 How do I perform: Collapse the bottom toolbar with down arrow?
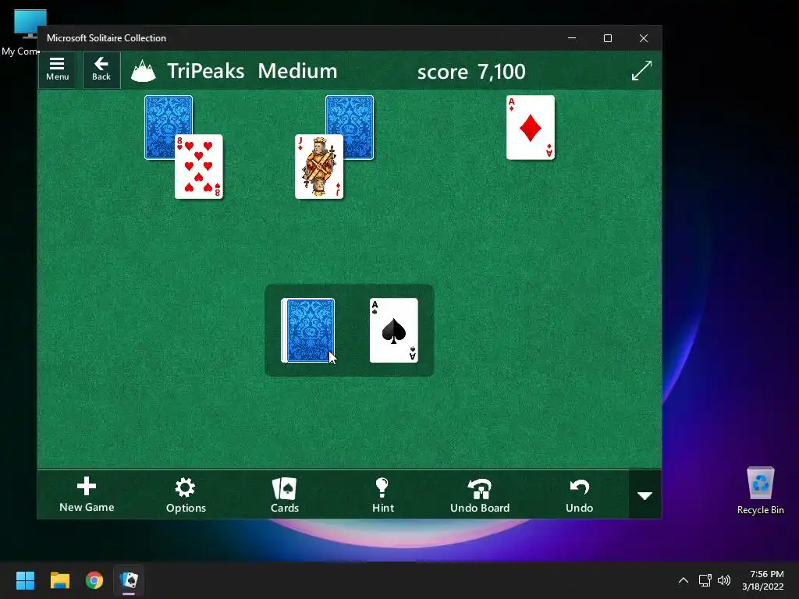click(x=645, y=494)
